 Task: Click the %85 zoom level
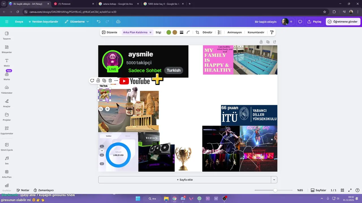point(300,190)
